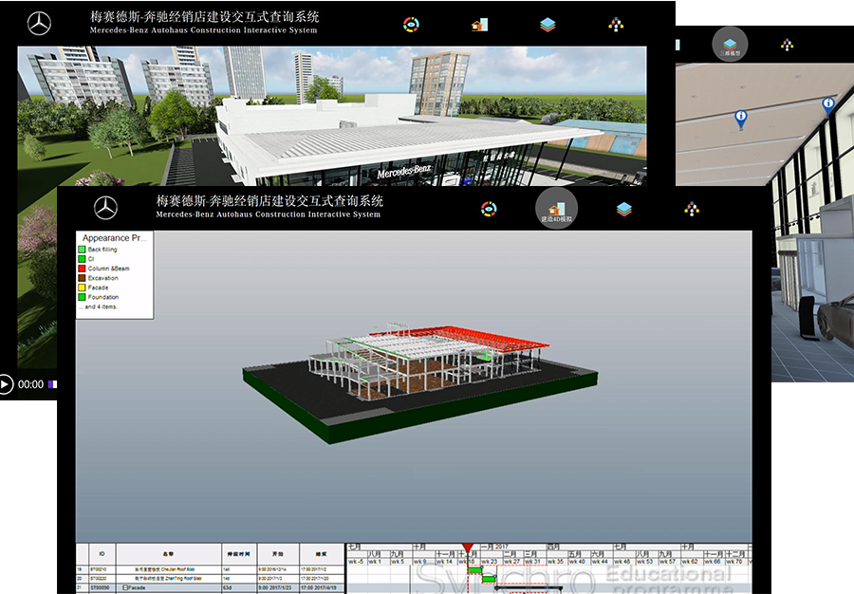Screen dimensions: 854x594
Task: Click the CI color swatch
Action: 82,259
